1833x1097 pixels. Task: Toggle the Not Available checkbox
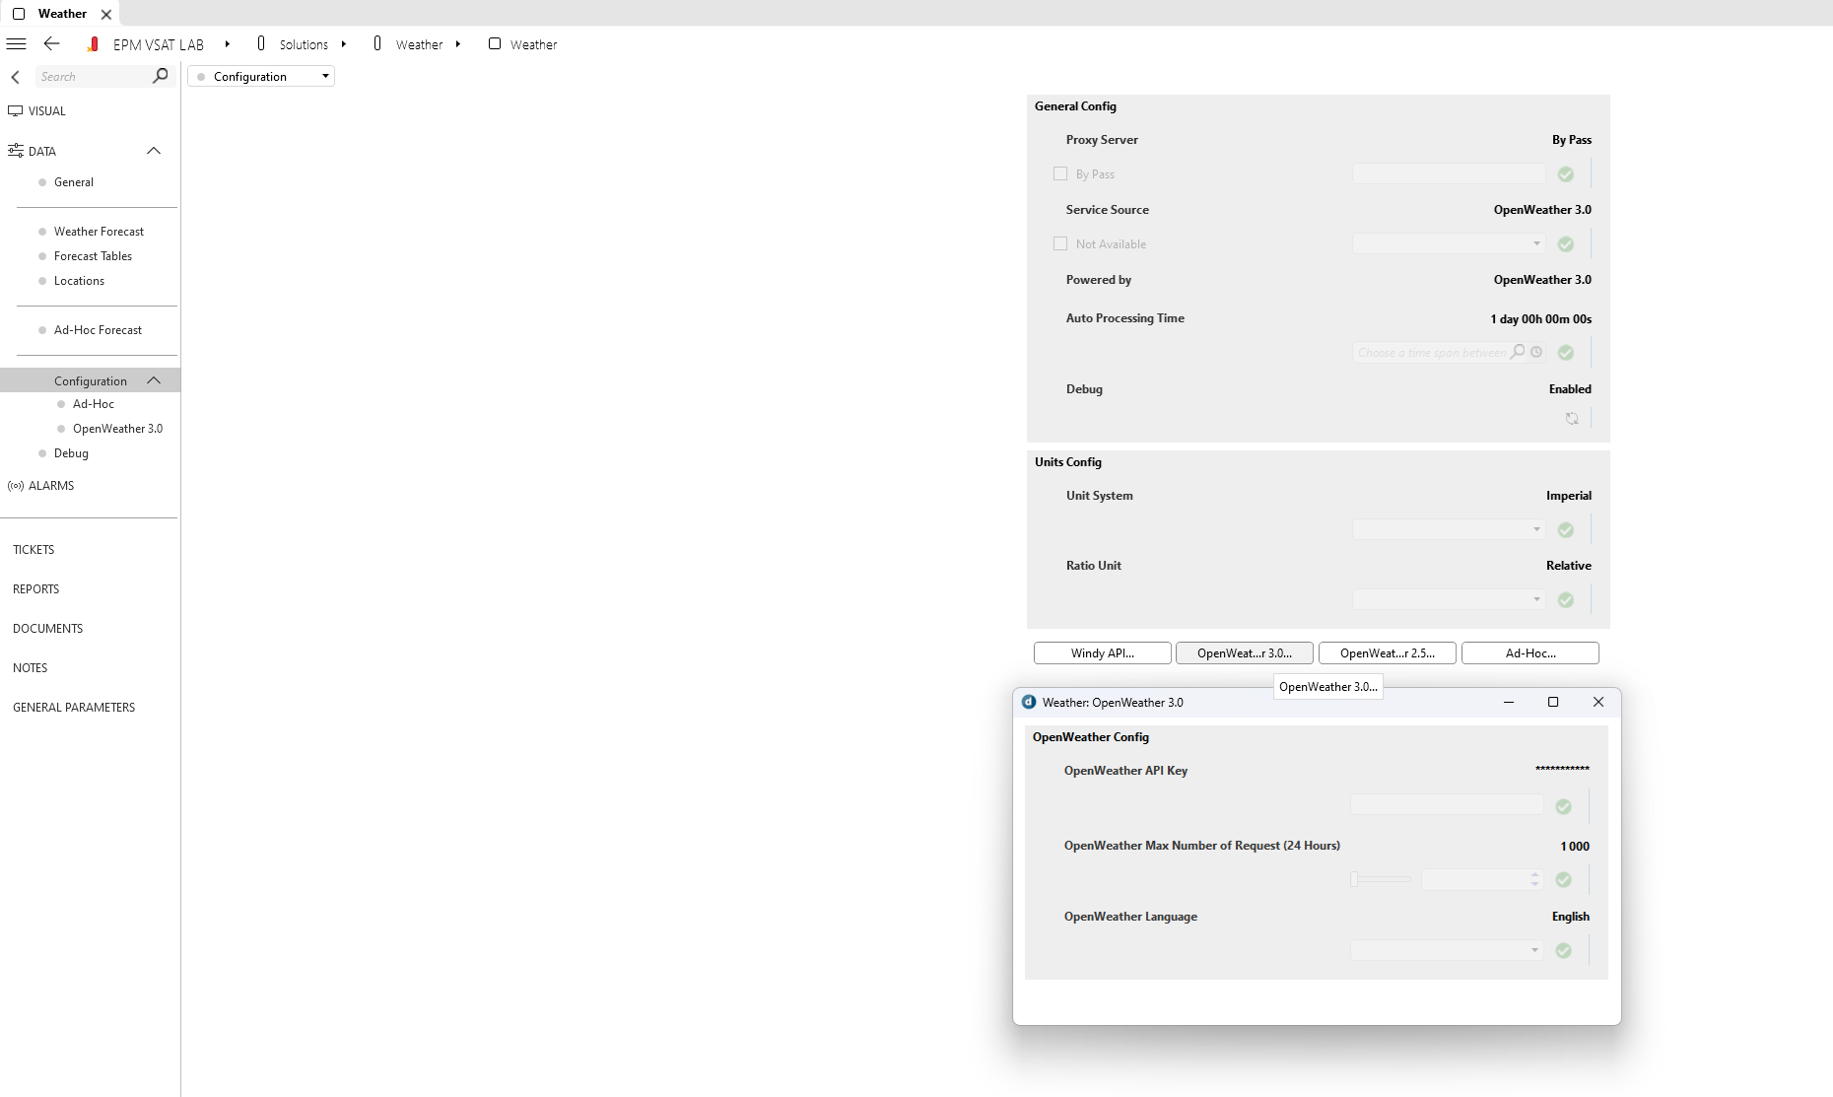coord(1060,243)
